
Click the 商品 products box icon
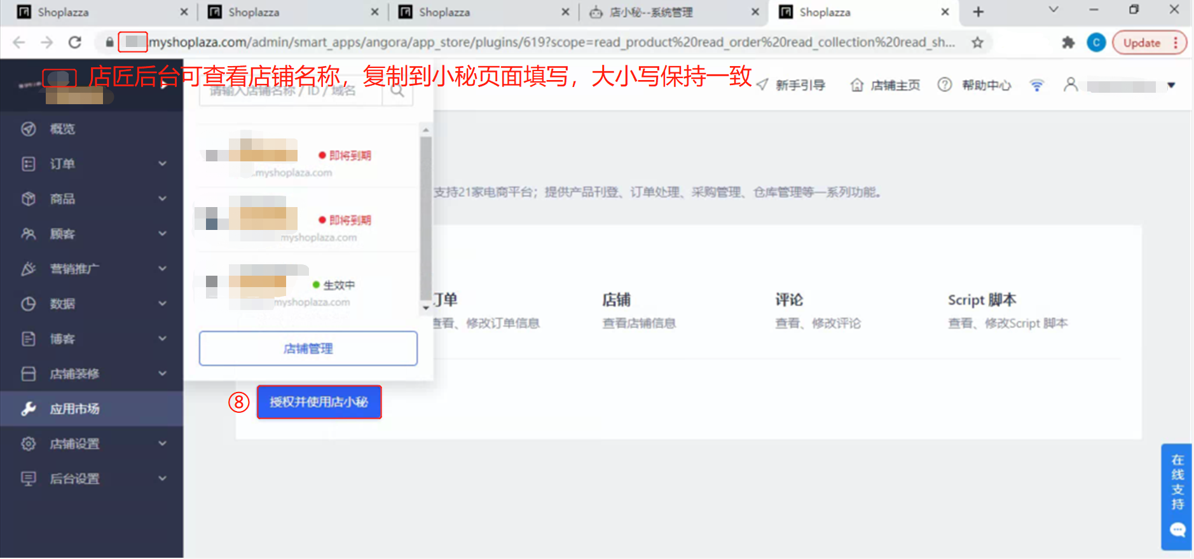pyautogui.click(x=29, y=199)
